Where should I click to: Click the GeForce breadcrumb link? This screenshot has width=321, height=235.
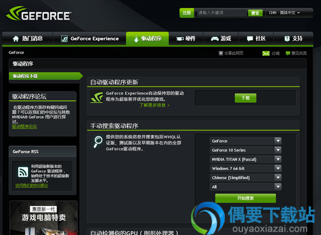pyautogui.click(x=17, y=52)
